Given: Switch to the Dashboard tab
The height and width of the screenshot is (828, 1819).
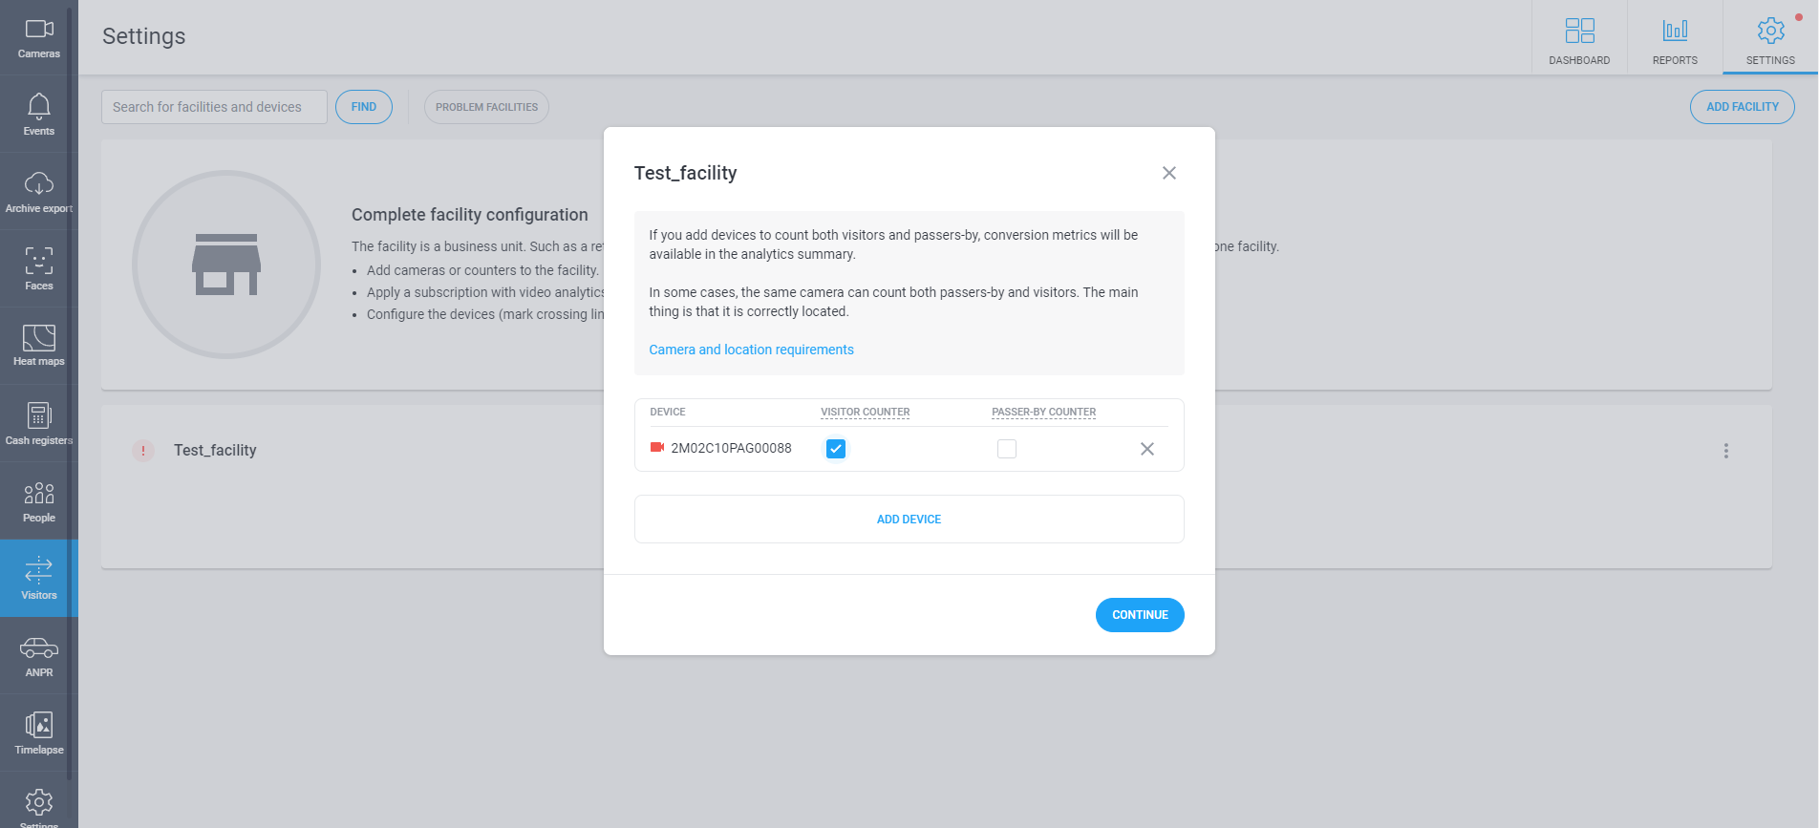Looking at the screenshot, I should coord(1579,38).
